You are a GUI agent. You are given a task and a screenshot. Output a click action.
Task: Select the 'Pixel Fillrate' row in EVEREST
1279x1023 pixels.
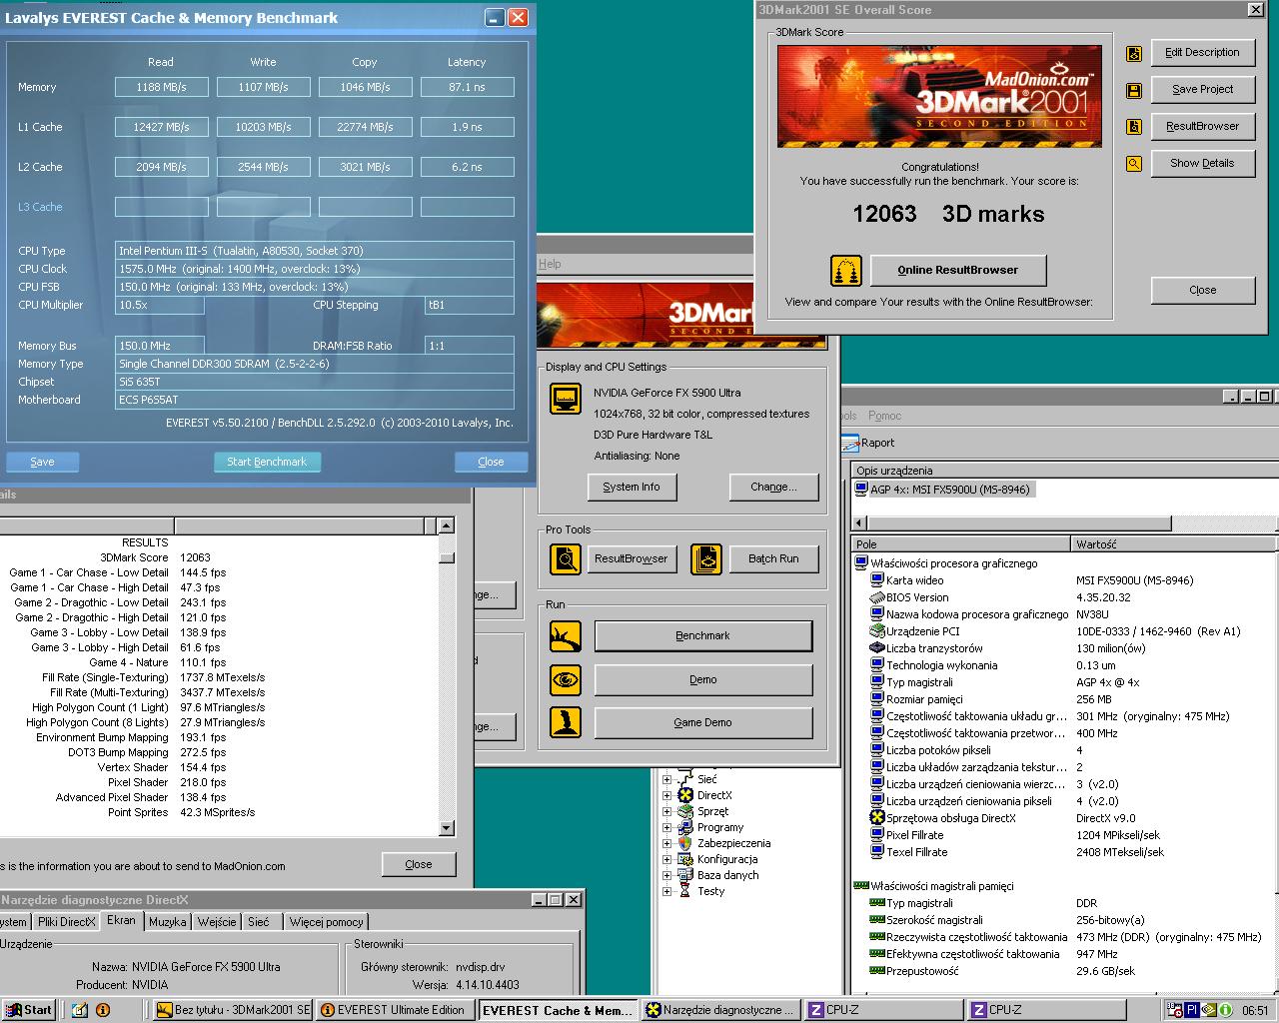pyautogui.click(x=1065, y=835)
